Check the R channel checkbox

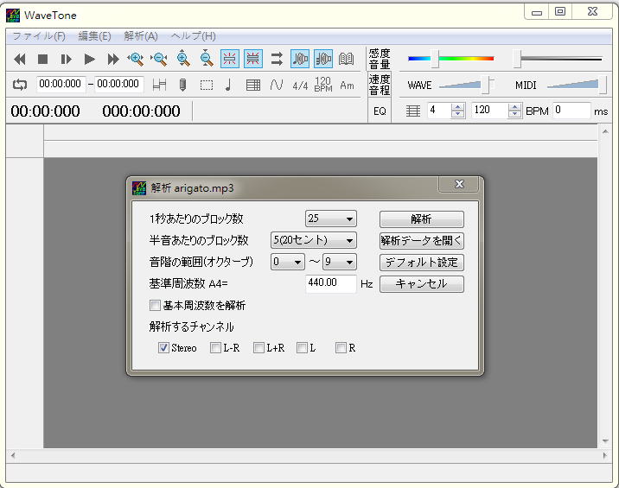pos(341,347)
